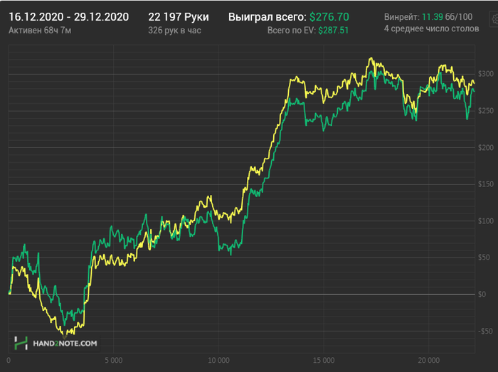Click the $150 y-axis label

point(486,184)
